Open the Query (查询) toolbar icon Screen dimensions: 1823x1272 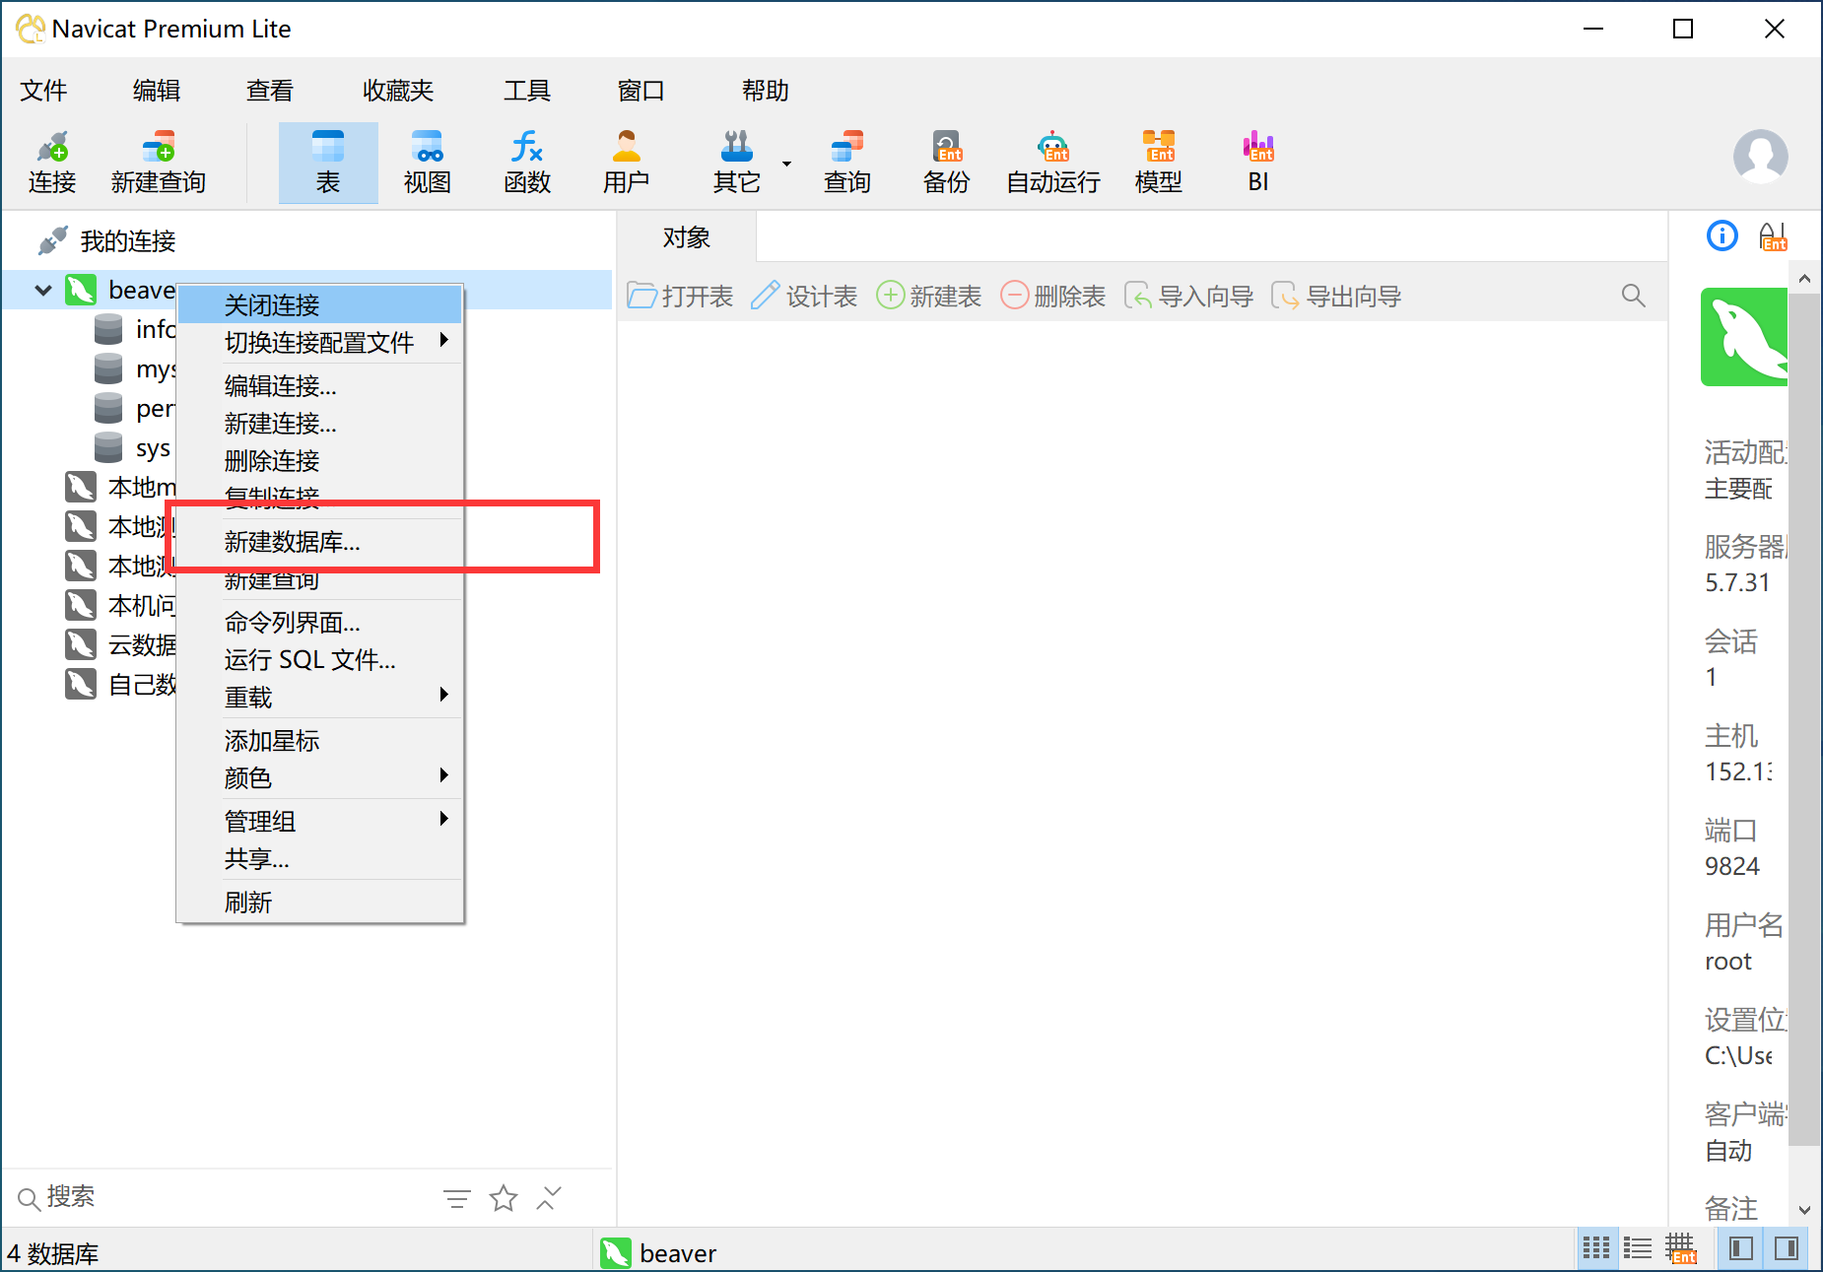[846, 163]
